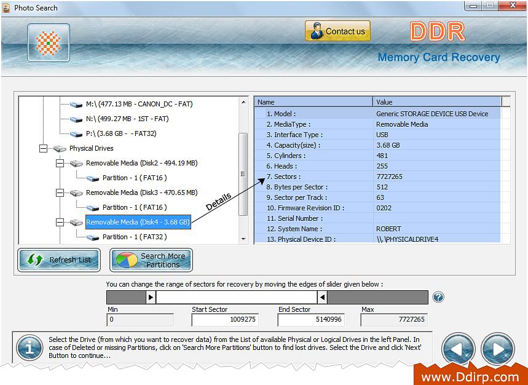The image size is (528, 385).
Task: Go to next step with right arrow button
Action: [498, 349]
